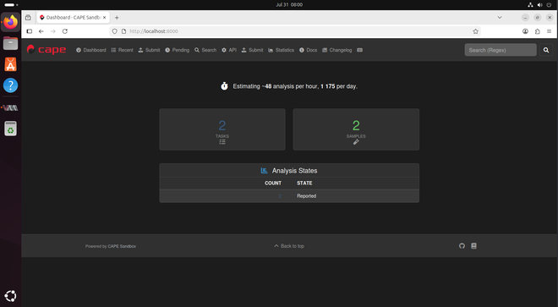This screenshot has width=558, height=307.
Task: Expand the list all tabs dropdown
Action: click(x=500, y=18)
